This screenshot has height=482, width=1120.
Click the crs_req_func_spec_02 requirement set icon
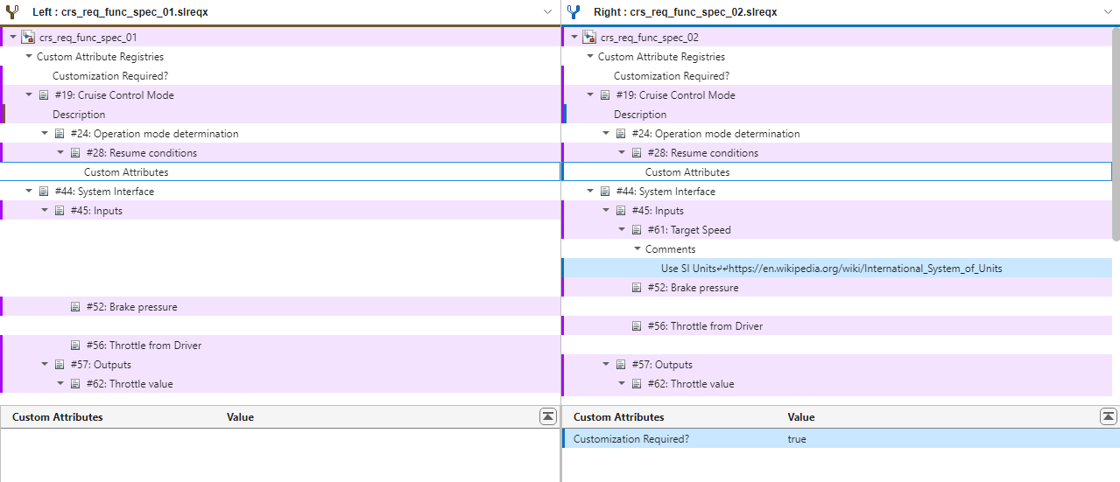[589, 38]
